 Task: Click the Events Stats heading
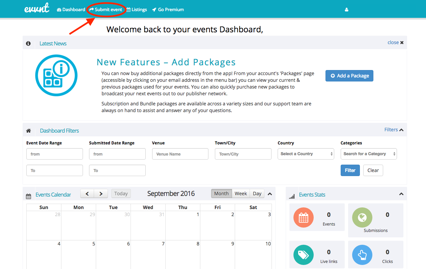coord(312,195)
